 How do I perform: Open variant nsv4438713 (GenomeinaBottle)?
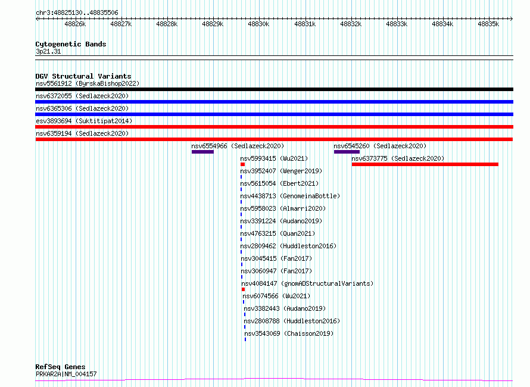(290, 196)
